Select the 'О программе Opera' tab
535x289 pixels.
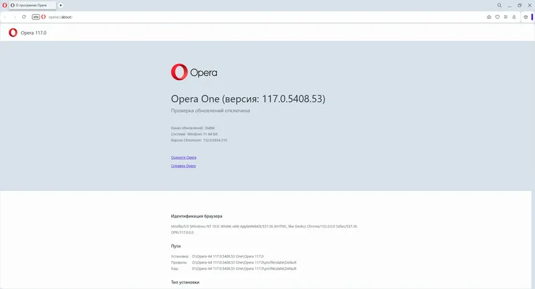point(32,5)
